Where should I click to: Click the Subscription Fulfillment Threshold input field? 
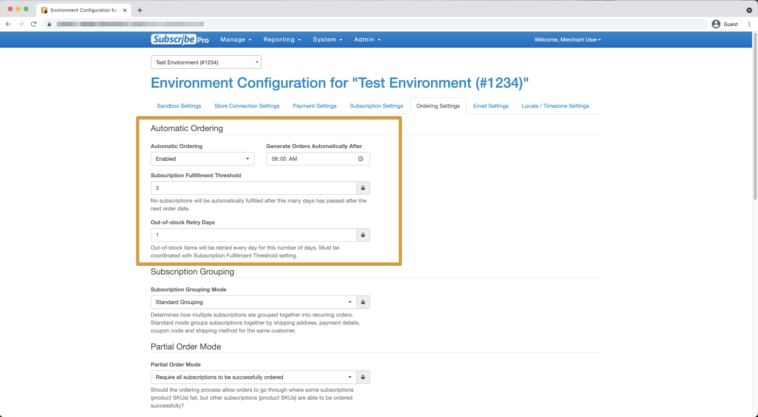[254, 188]
